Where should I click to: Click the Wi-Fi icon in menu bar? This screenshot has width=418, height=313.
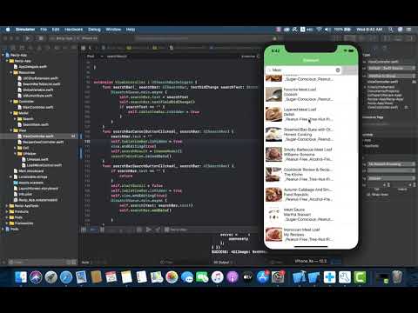(319, 30)
